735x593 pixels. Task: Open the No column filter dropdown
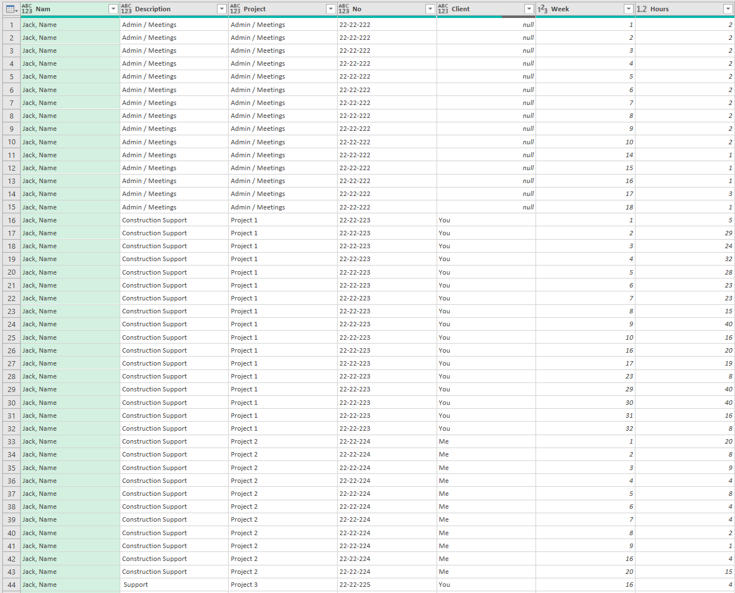(430, 9)
